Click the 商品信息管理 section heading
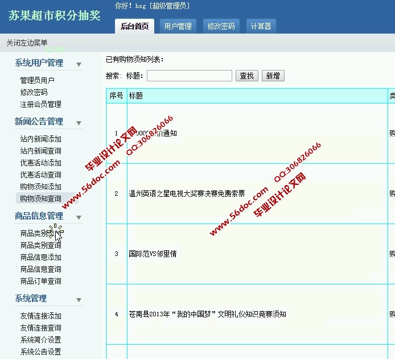Screen dimensions: 395x359 click(x=39, y=216)
